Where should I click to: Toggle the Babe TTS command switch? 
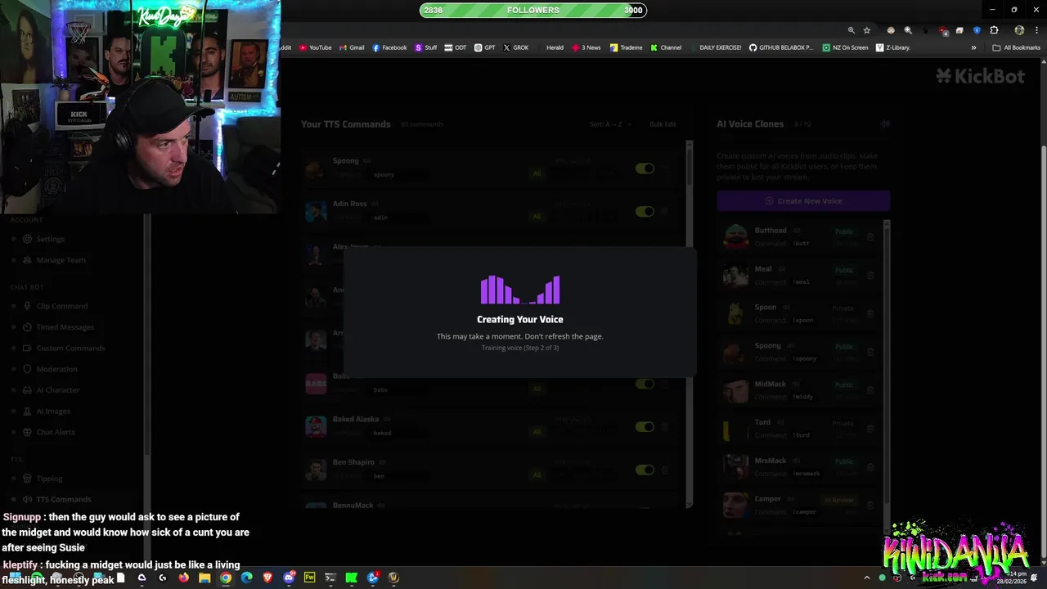[645, 384]
